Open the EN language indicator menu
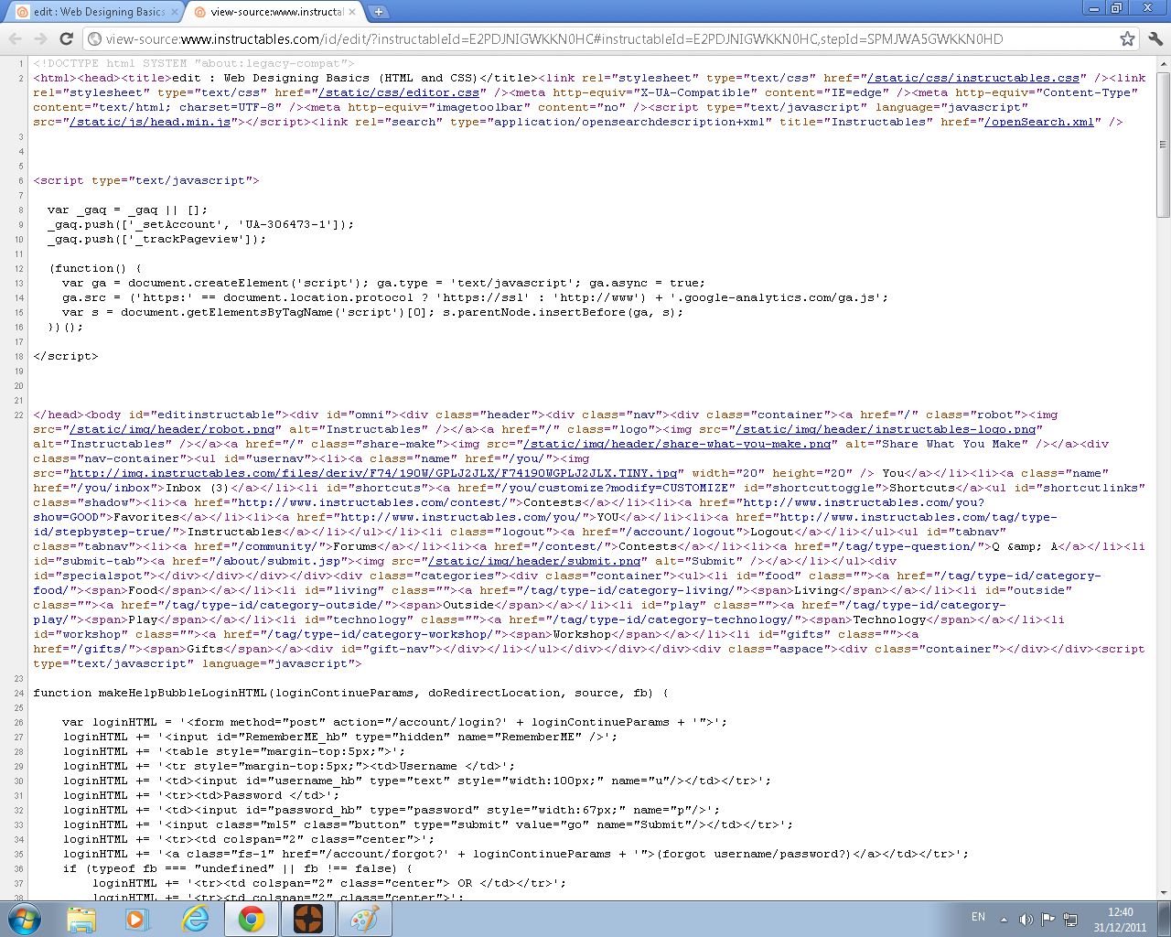1171x937 pixels. [978, 917]
